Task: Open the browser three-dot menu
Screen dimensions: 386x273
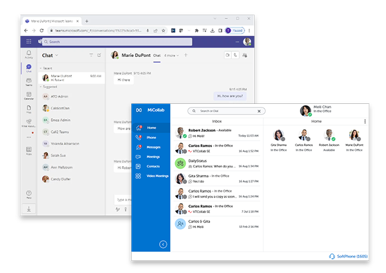Action: point(249,30)
